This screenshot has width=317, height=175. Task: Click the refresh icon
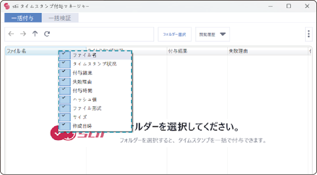[47, 34]
